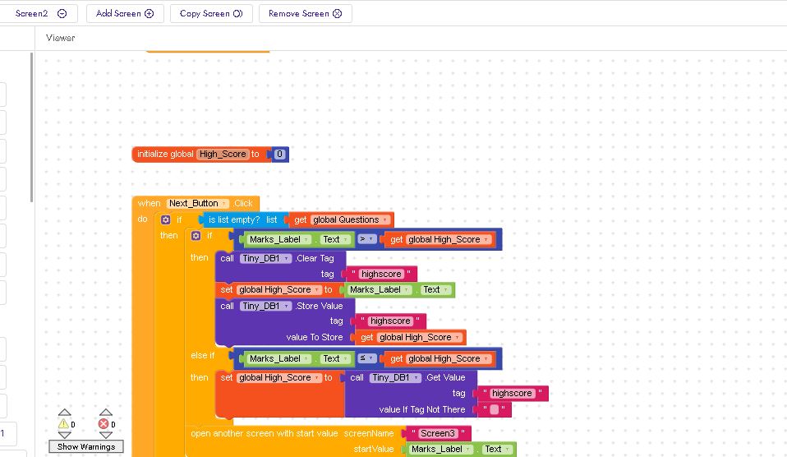The image size is (787, 457).
Task: Open gear mutator on outer if block
Action: click(x=166, y=220)
